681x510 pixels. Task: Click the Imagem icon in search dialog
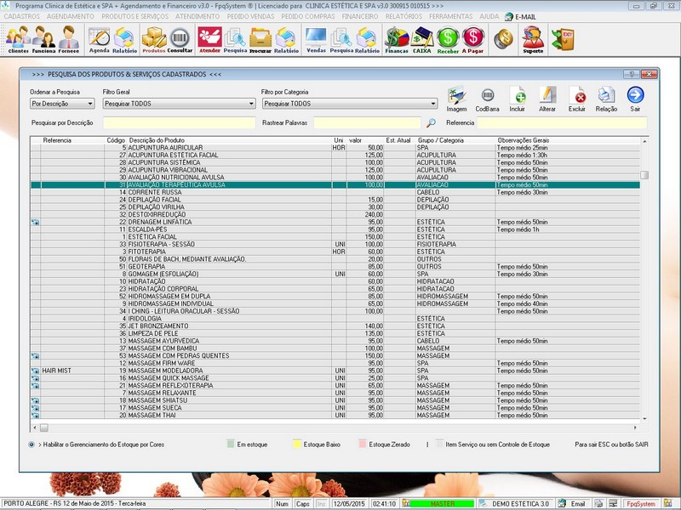click(456, 99)
